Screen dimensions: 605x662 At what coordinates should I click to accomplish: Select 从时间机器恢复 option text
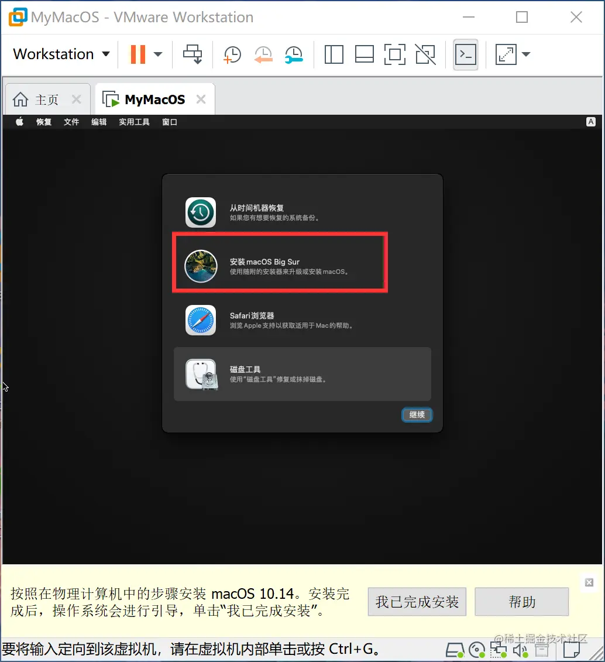[256, 208]
